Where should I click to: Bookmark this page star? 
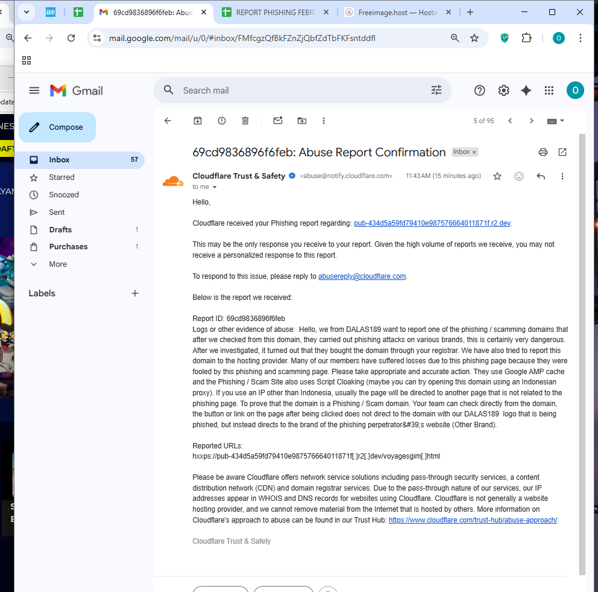(474, 38)
